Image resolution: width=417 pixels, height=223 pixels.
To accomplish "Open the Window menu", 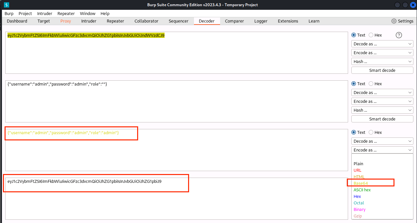I will 88,13.
